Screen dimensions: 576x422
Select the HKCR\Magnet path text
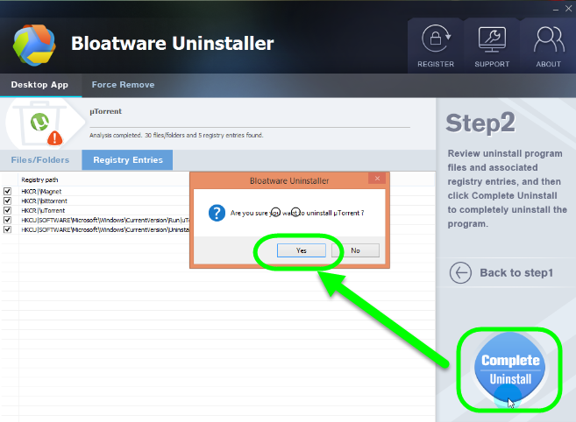(x=41, y=192)
